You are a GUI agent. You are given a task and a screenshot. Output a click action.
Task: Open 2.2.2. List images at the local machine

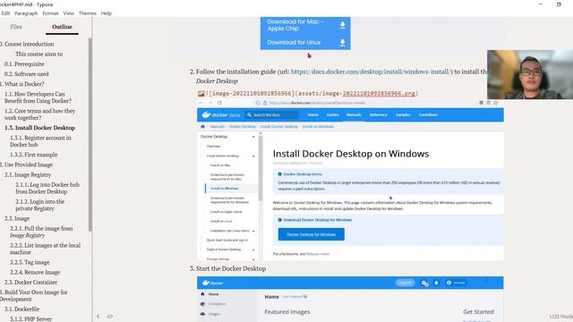coord(45,249)
